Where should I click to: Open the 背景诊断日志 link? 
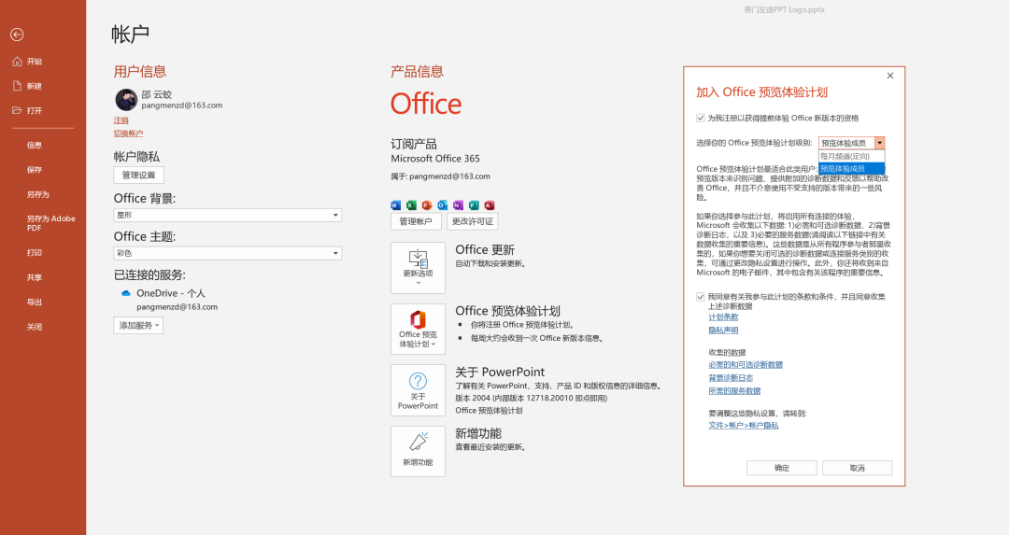coord(731,377)
